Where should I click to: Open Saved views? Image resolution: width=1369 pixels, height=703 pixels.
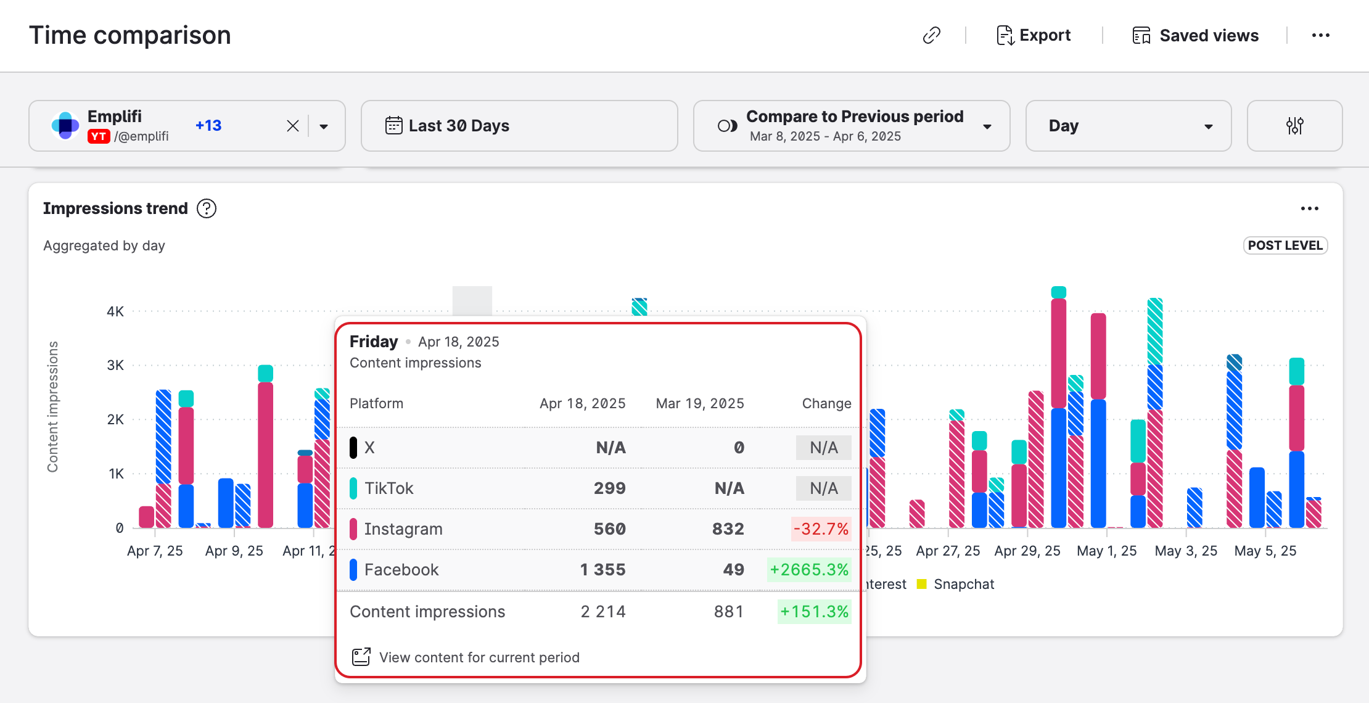tap(1196, 36)
